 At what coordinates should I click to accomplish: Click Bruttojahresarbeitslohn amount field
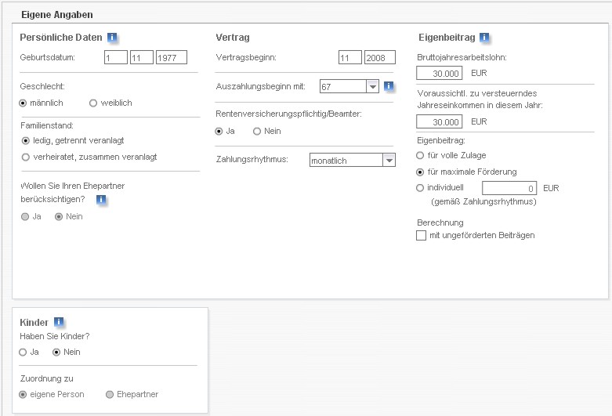(x=439, y=73)
